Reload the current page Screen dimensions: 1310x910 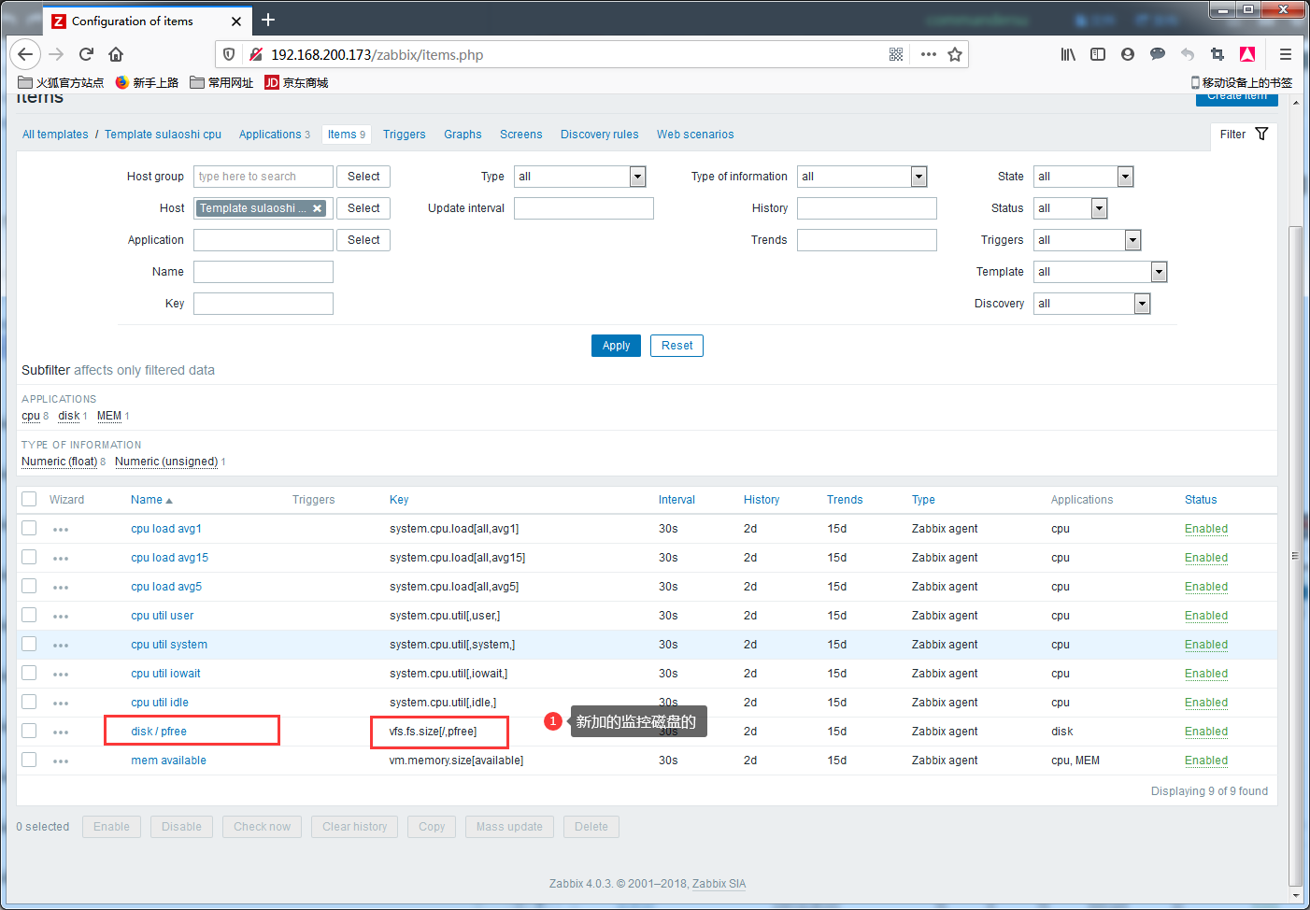86,54
